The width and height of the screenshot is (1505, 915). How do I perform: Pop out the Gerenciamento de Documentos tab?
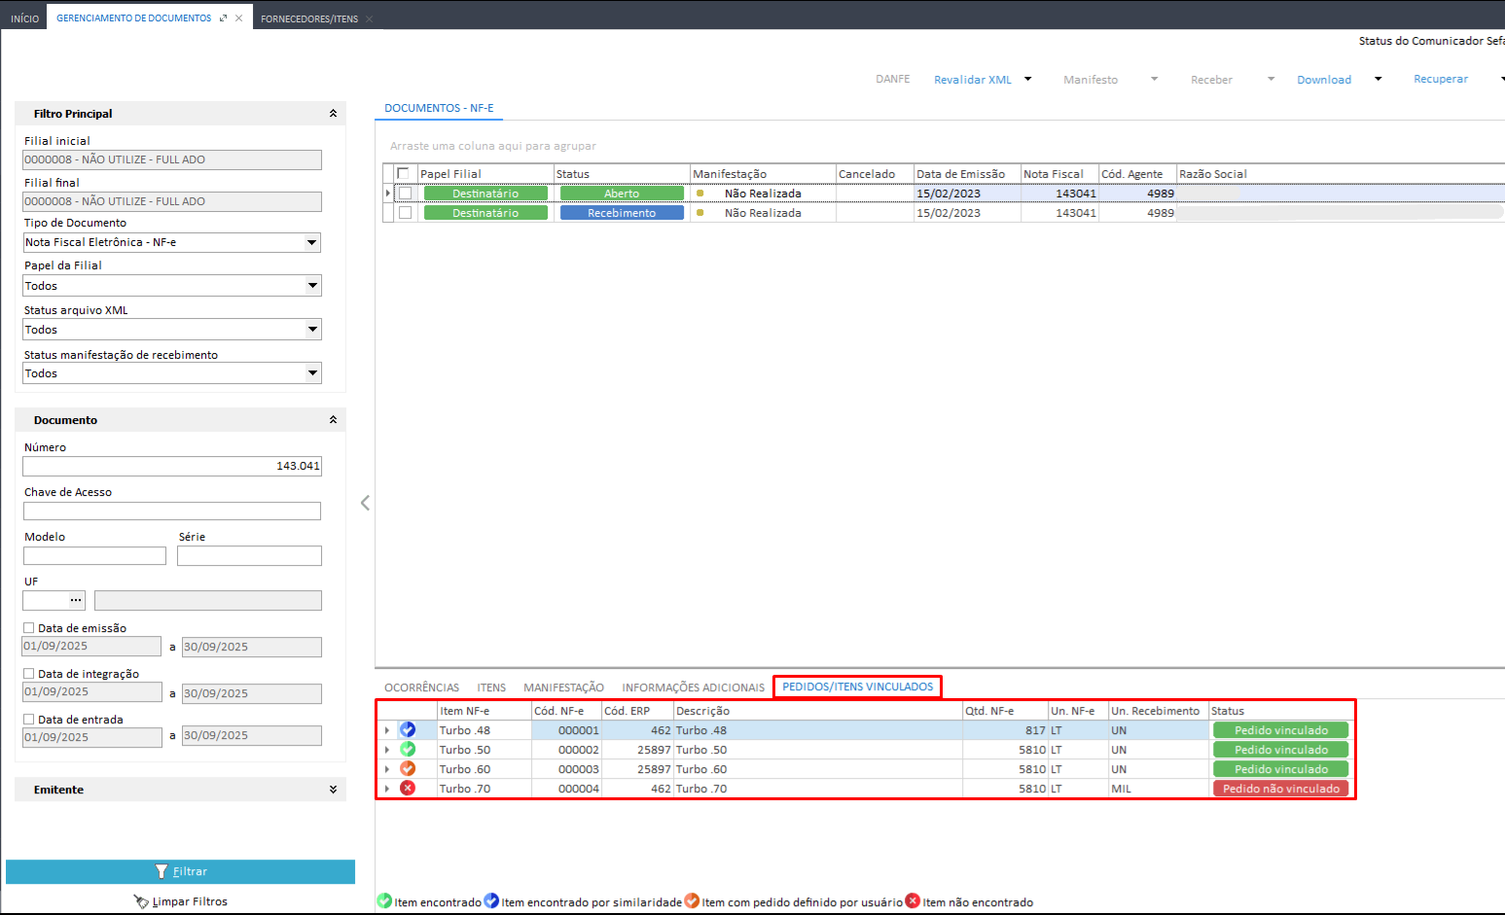(x=224, y=18)
